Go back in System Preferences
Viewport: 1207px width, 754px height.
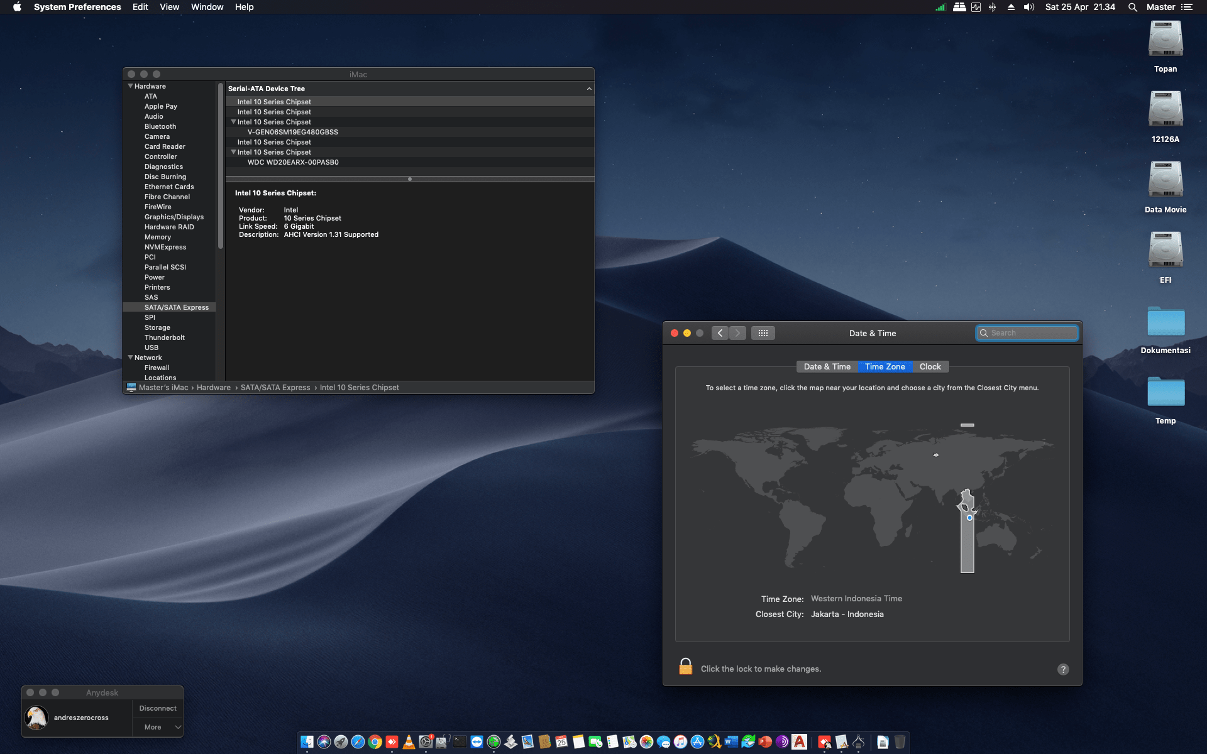(720, 333)
